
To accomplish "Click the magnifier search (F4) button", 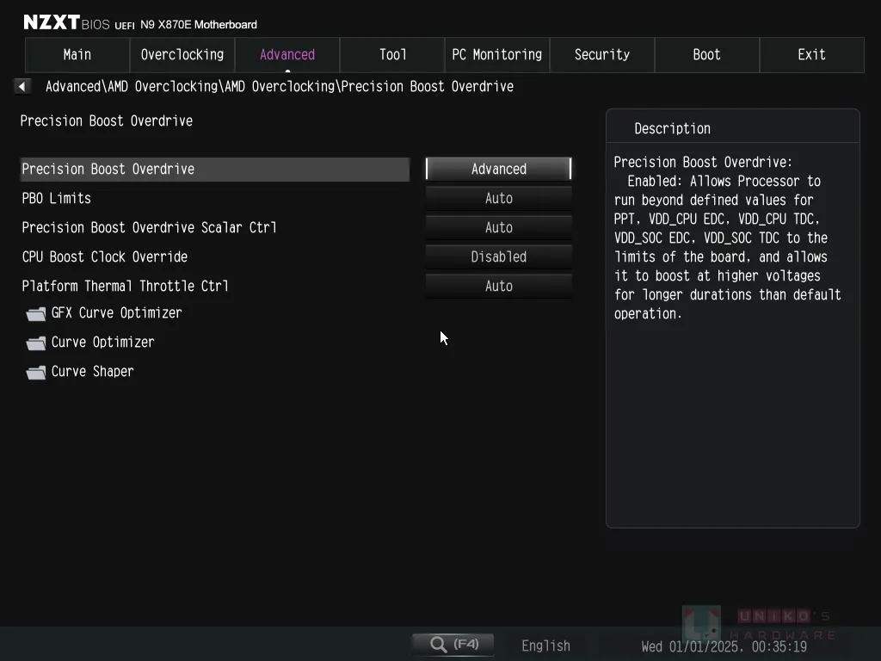I will pos(453,644).
